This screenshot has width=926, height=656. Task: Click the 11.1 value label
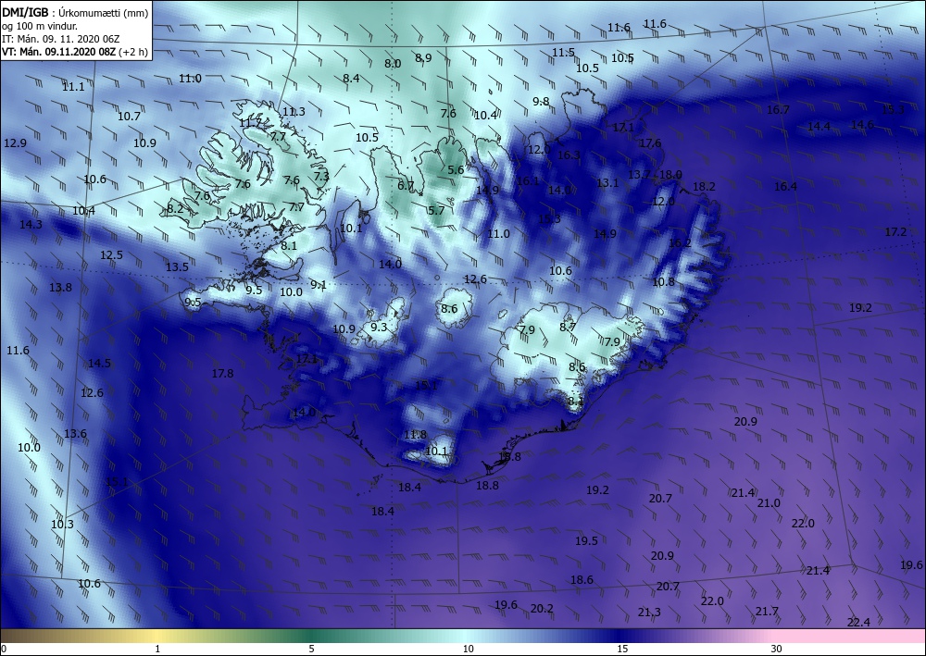pyautogui.click(x=73, y=87)
